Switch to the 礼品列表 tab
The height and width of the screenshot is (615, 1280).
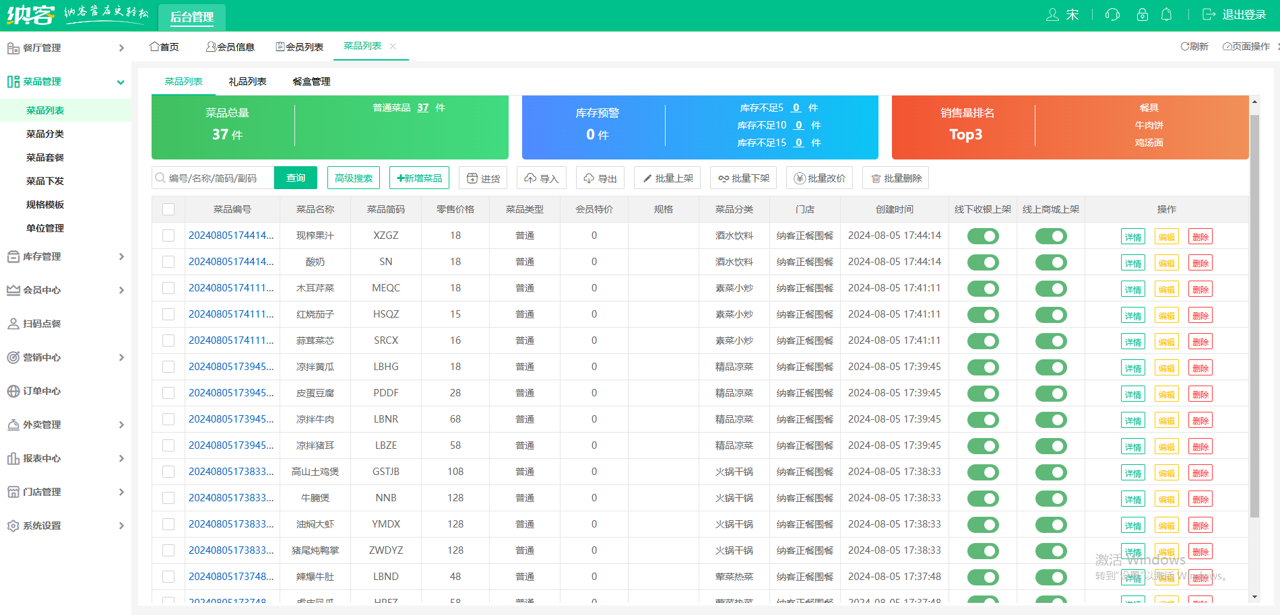tap(247, 81)
